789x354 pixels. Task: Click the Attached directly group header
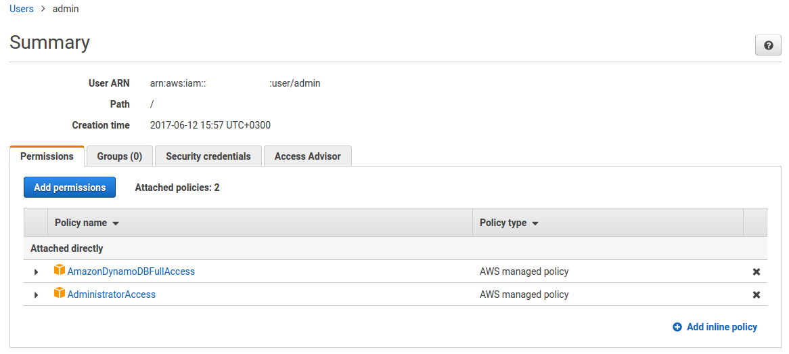click(66, 249)
